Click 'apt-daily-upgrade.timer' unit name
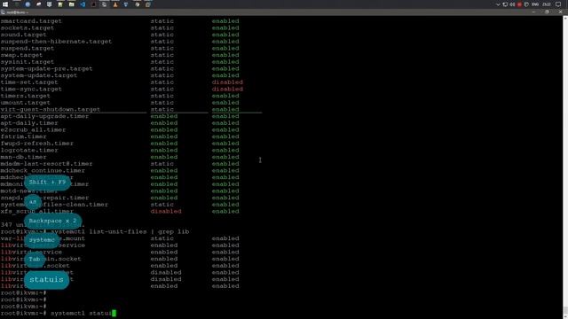This screenshot has width=568, height=319. point(44,116)
